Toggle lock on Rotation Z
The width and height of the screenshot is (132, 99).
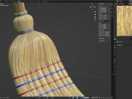tap(109, 19)
